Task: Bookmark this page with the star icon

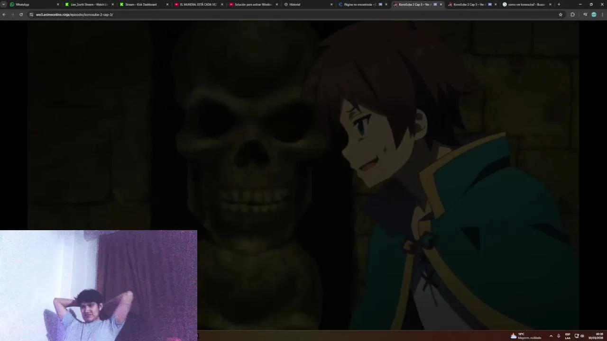Action: (561, 15)
